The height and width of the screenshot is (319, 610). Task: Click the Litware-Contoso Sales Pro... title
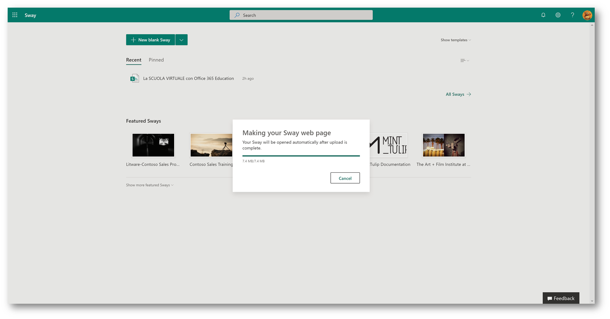pos(153,164)
